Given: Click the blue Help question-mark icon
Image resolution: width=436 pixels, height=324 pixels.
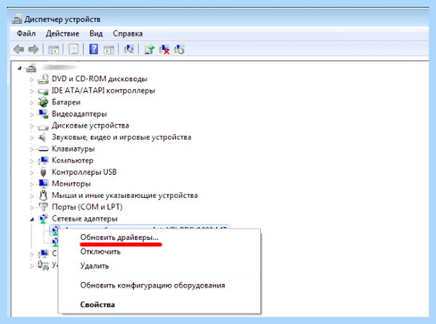Looking at the screenshot, I should tap(94, 49).
